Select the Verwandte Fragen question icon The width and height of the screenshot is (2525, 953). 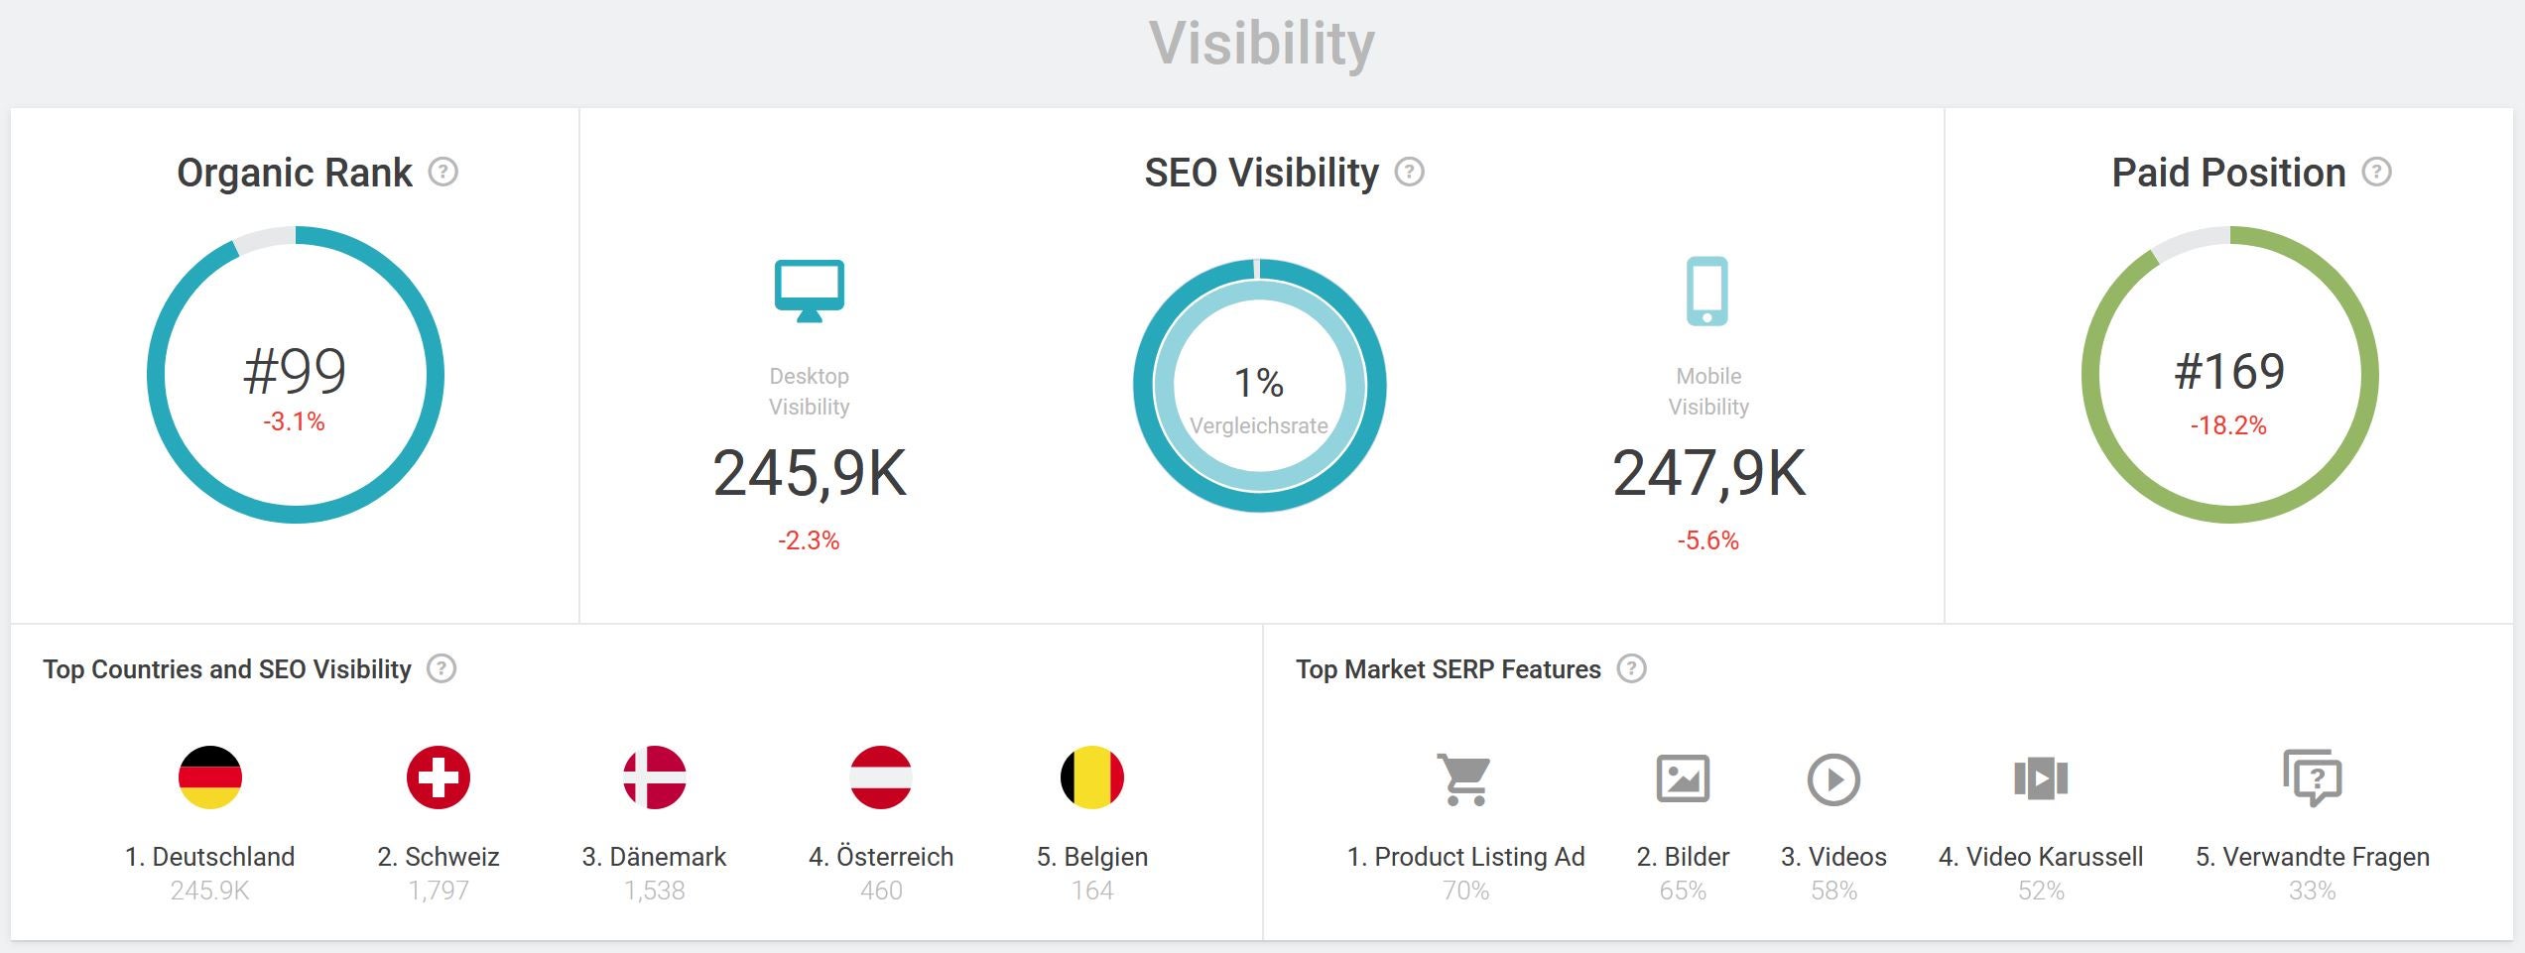[x=2312, y=778]
